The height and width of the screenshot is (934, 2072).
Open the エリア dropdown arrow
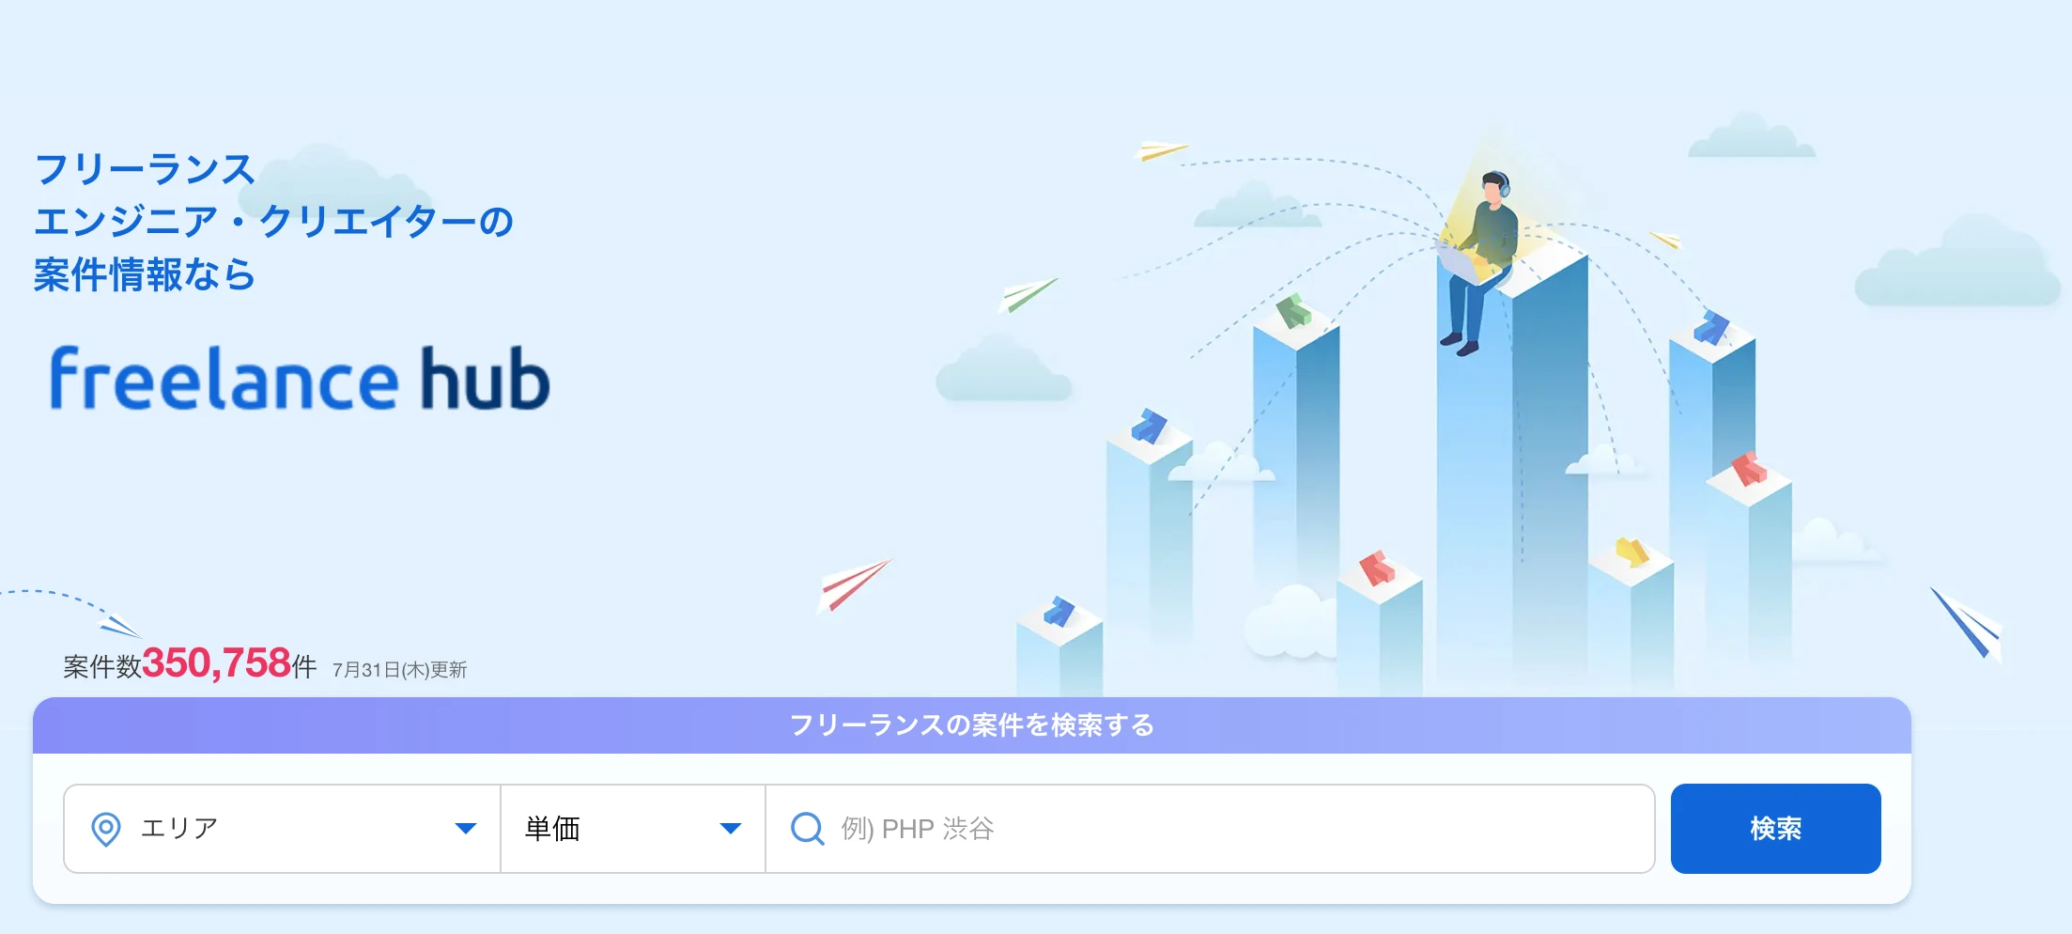click(465, 829)
